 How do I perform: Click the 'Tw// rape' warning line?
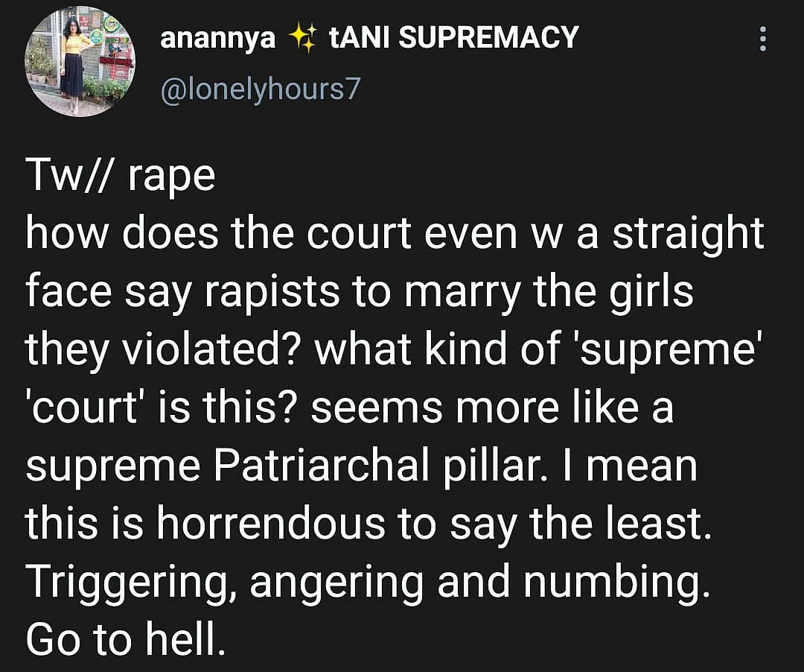[x=121, y=176]
